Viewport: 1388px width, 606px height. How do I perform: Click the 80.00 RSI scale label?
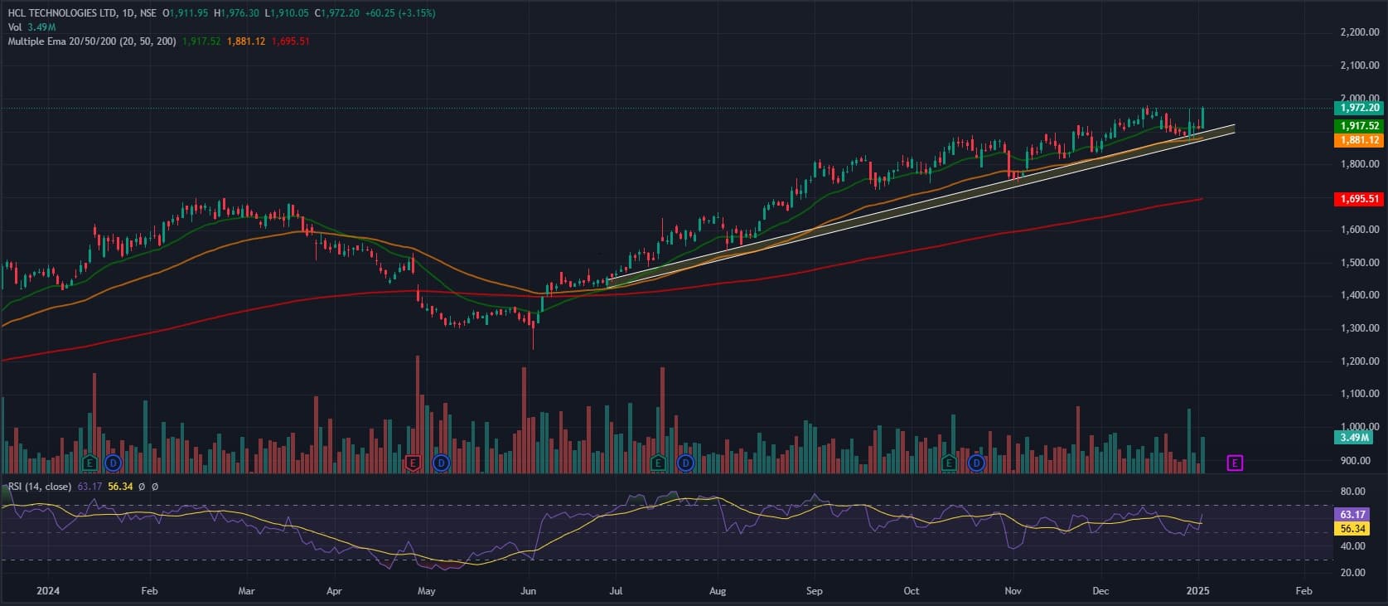(1352, 492)
